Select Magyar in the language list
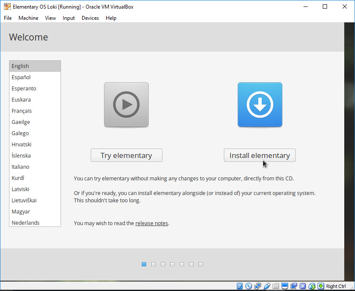355x291 pixels. 35,211
